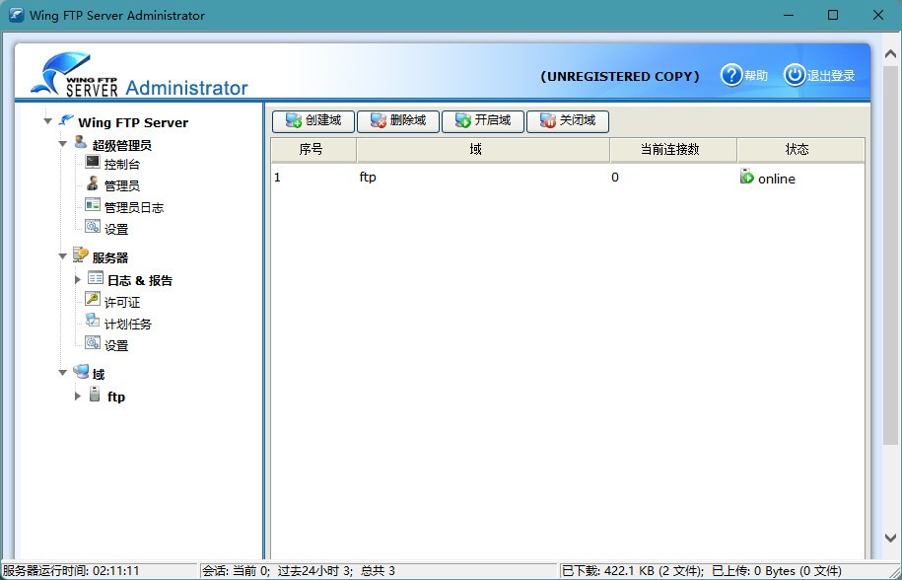Expand the 日志 & 报告 node

point(78,280)
